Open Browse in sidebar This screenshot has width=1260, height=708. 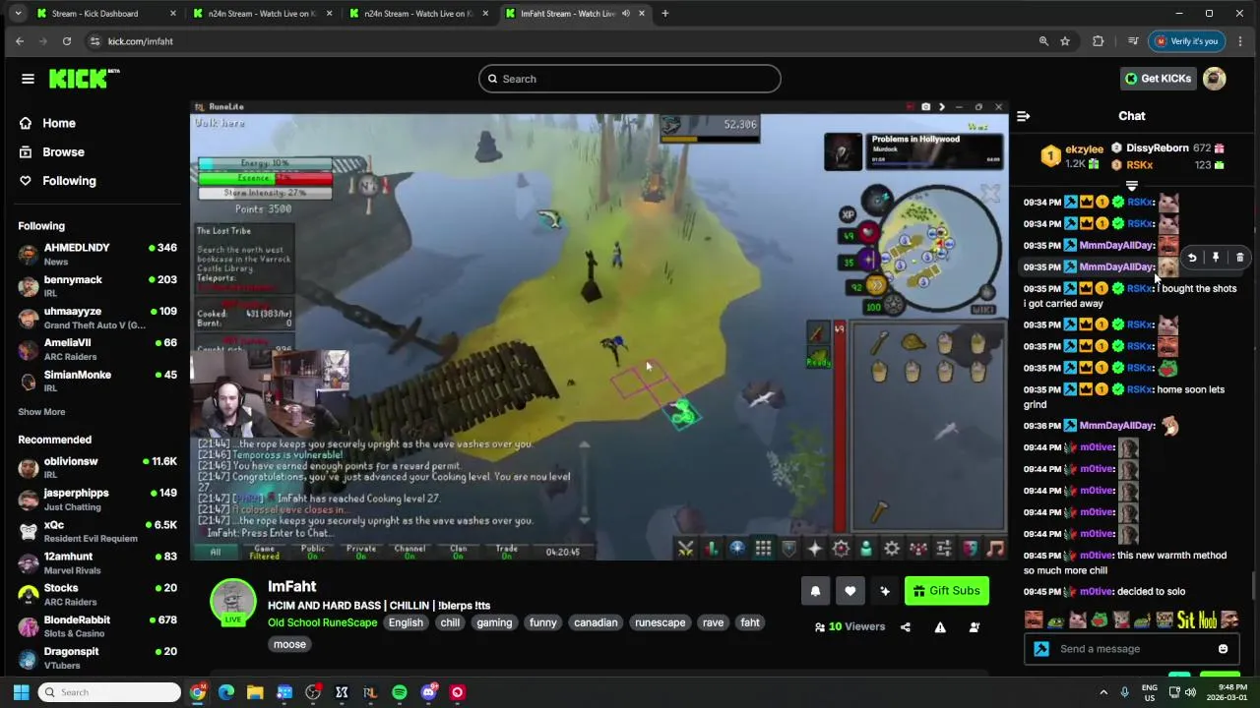[x=51, y=152]
